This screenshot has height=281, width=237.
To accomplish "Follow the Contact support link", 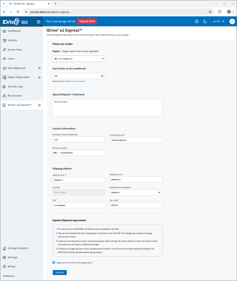I will 78,81.
